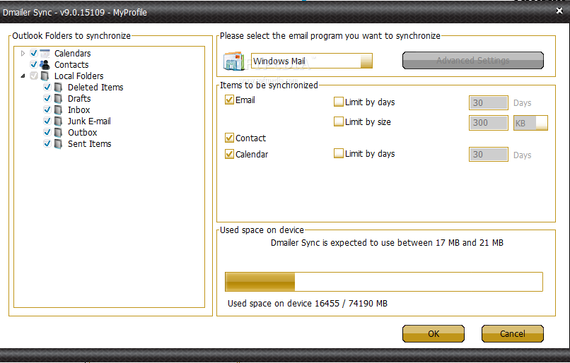Uncheck the Drafts folder checkbox
This screenshot has width=570, height=363.
tap(47, 98)
